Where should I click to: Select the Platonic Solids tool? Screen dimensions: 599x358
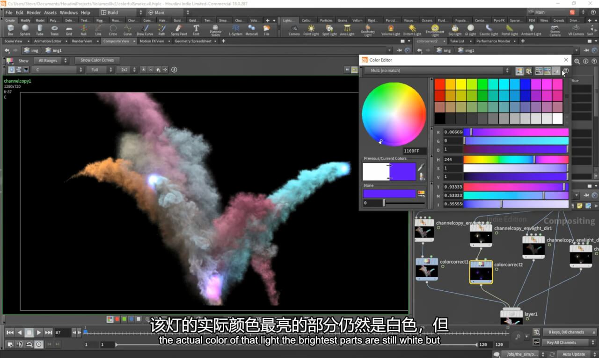click(216, 31)
